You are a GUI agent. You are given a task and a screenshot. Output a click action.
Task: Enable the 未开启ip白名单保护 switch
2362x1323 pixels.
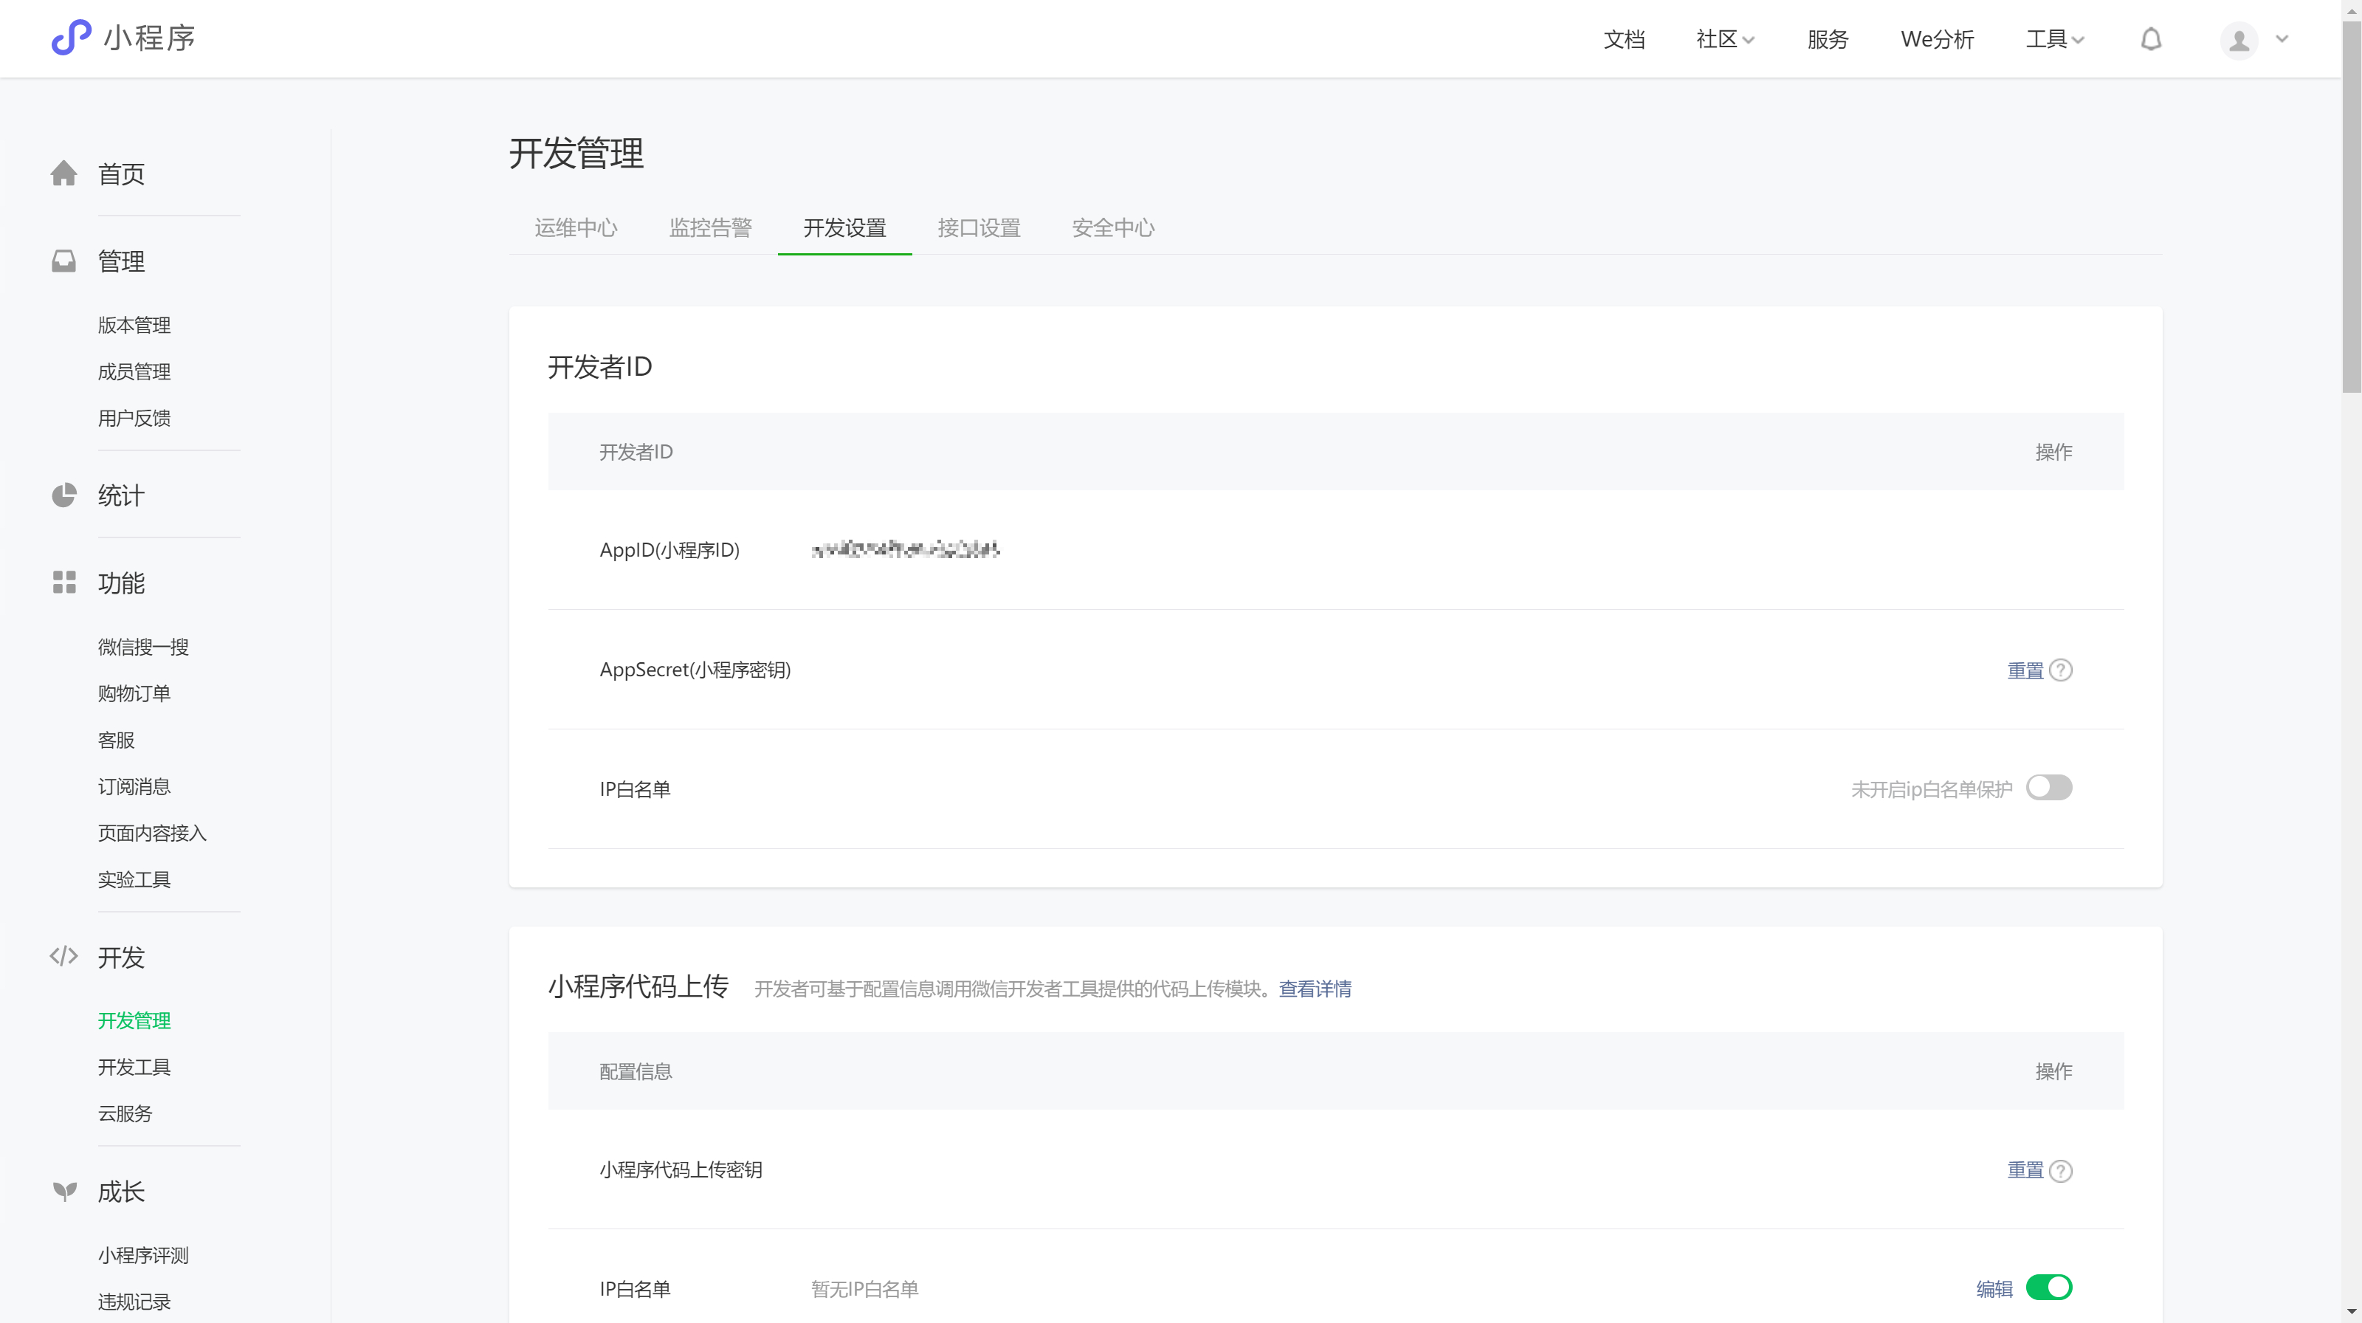[x=2048, y=788]
